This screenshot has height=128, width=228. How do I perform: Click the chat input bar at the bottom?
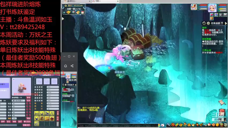click(x=118, y=125)
